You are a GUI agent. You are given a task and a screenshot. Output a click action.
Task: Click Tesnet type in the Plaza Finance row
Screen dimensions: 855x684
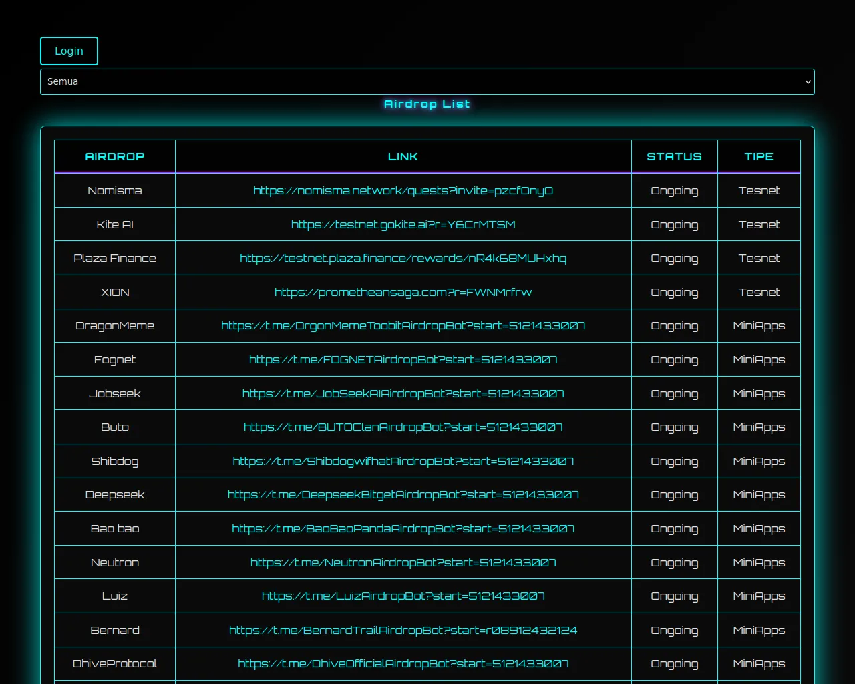tap(759, 259)
